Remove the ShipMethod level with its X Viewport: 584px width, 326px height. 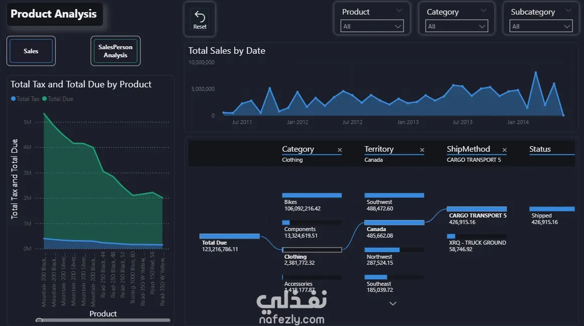tap(504, 150)
